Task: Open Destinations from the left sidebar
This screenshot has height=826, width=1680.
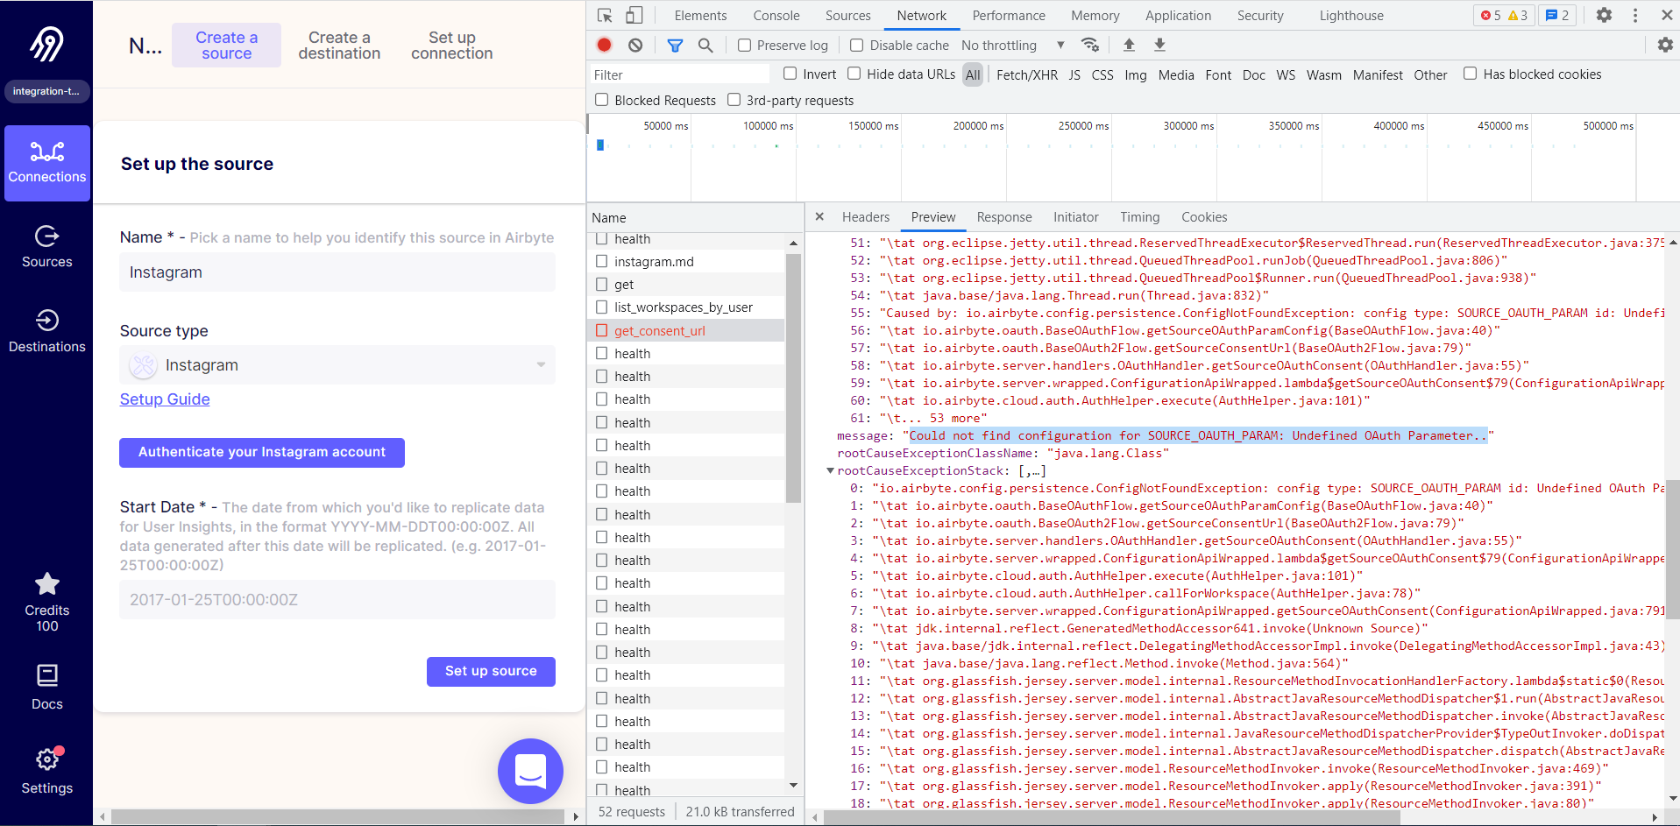Action: pos(46,331)
